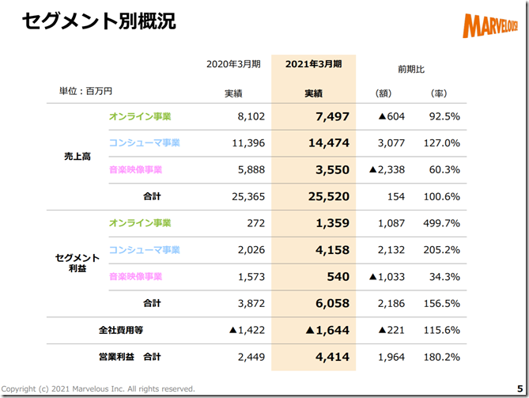Select the bold value 14,474
Image resolution: width=529 pixels, height=398 pixels.
tap(329, 143)
